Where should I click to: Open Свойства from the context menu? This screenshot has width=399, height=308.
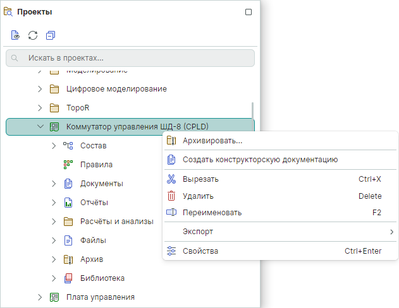pyautogui.click(x=200, y=251)
